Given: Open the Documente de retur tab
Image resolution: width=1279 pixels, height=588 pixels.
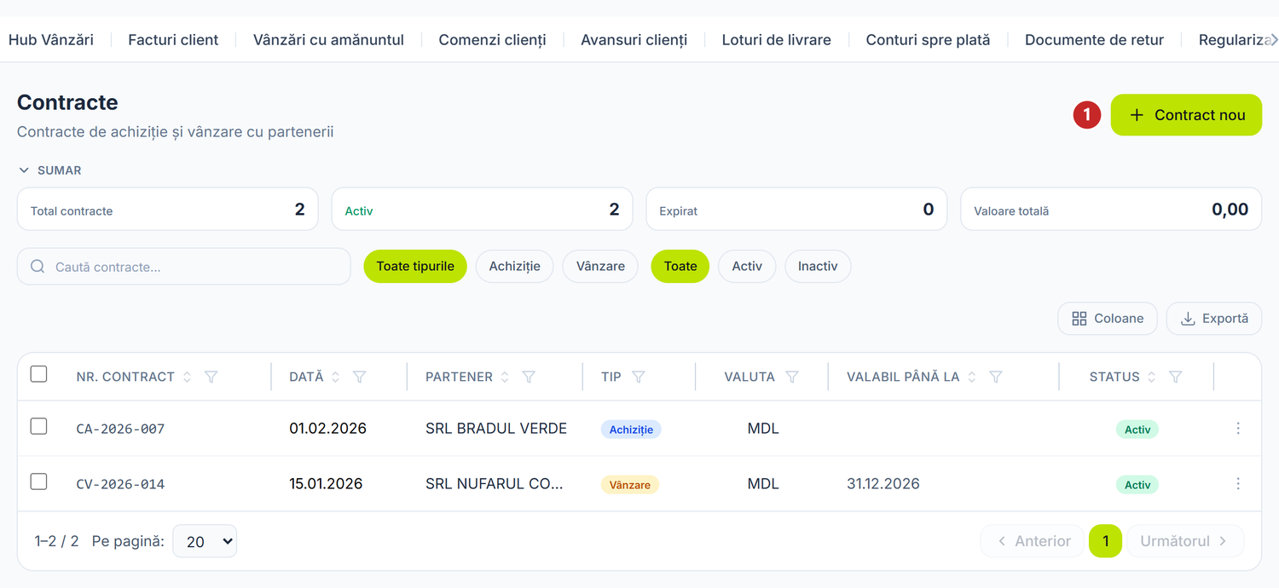Looking at the screenshot, I should pos(1094,39).
